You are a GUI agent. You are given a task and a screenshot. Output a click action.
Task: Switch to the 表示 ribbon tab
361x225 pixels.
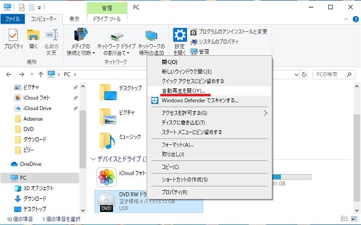point(75,19)
